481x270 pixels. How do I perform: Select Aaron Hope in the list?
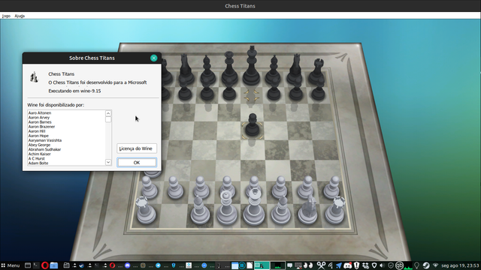[38, 136]
